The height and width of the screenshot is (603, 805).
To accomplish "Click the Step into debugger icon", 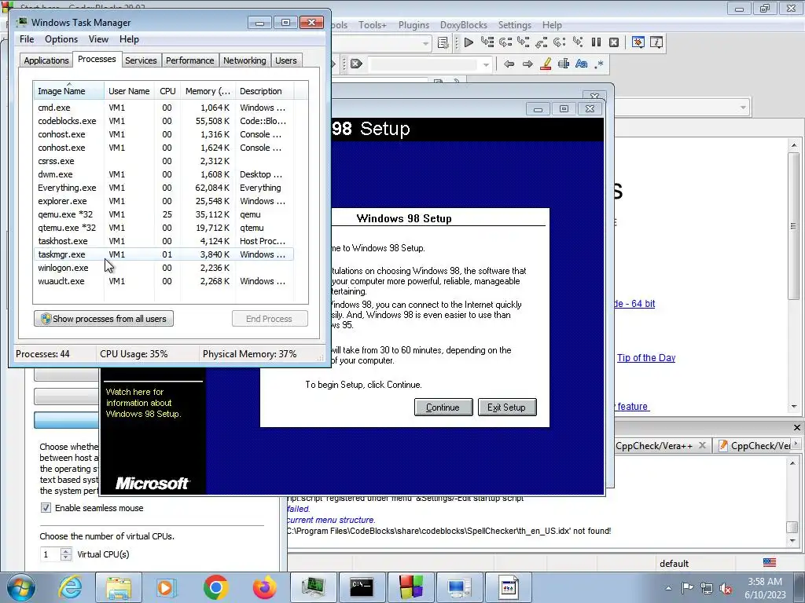I will [523, 42].
